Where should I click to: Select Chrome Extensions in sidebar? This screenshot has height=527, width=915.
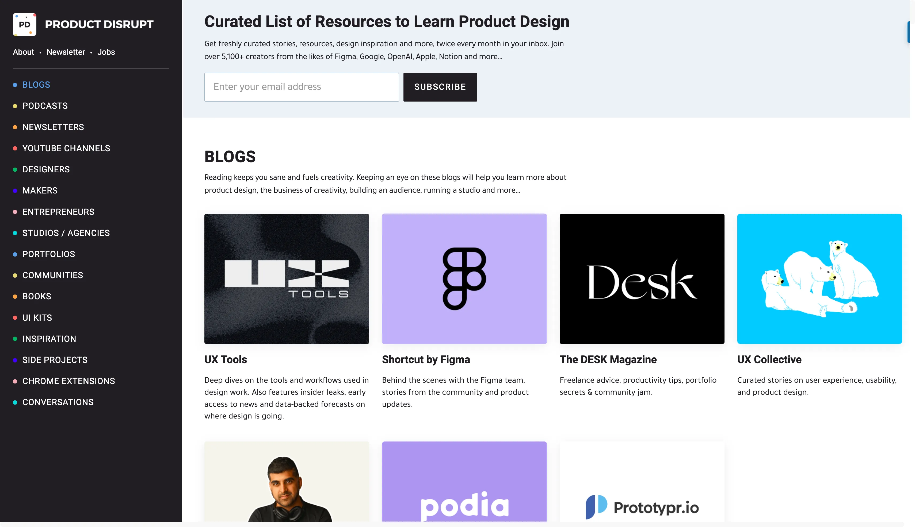[68, 381]
